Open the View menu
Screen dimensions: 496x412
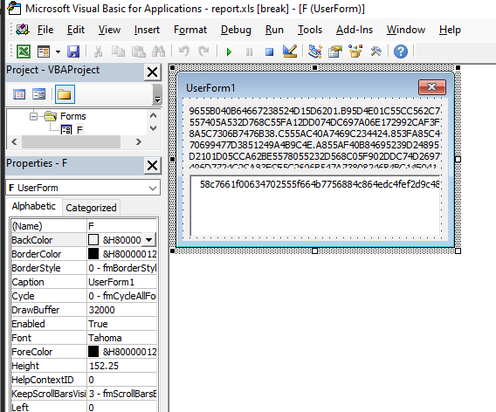click(109, 30)
